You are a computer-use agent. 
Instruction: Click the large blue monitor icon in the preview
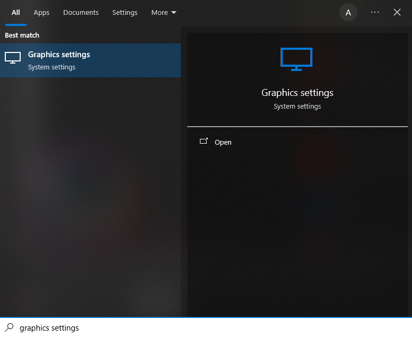click(296, 59)
